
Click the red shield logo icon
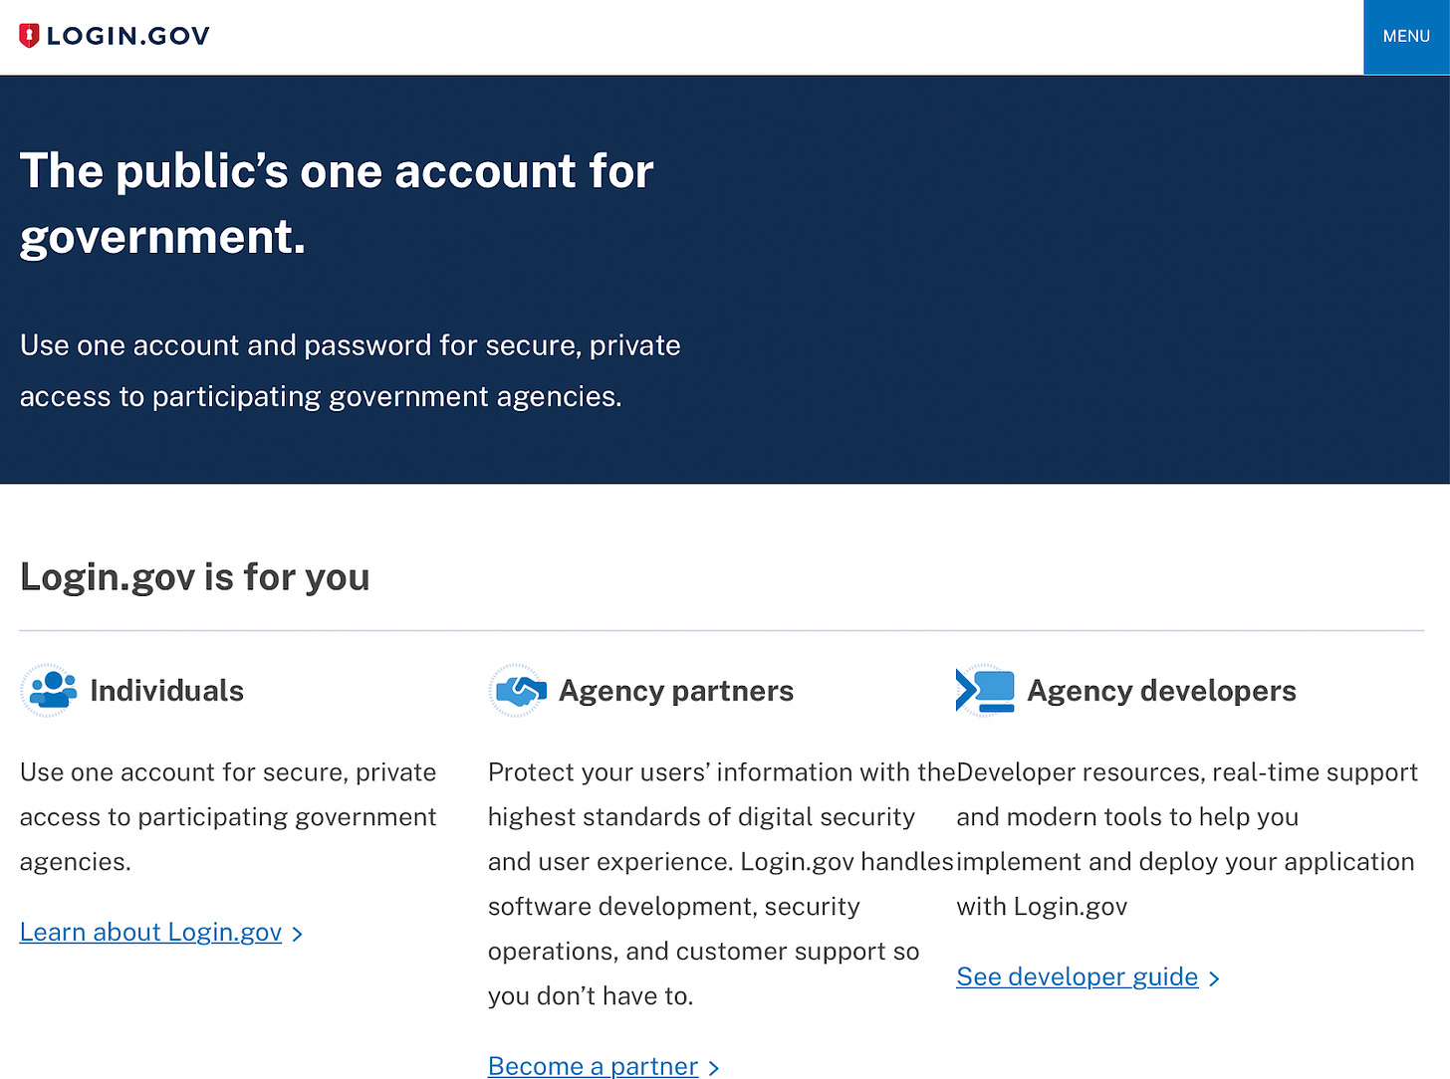tap(30, 37)
